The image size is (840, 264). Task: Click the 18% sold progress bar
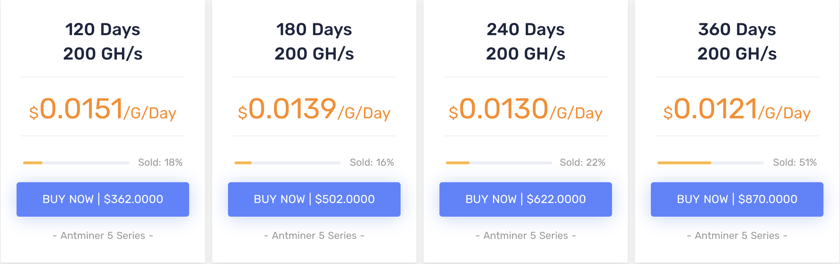(76, 163)
